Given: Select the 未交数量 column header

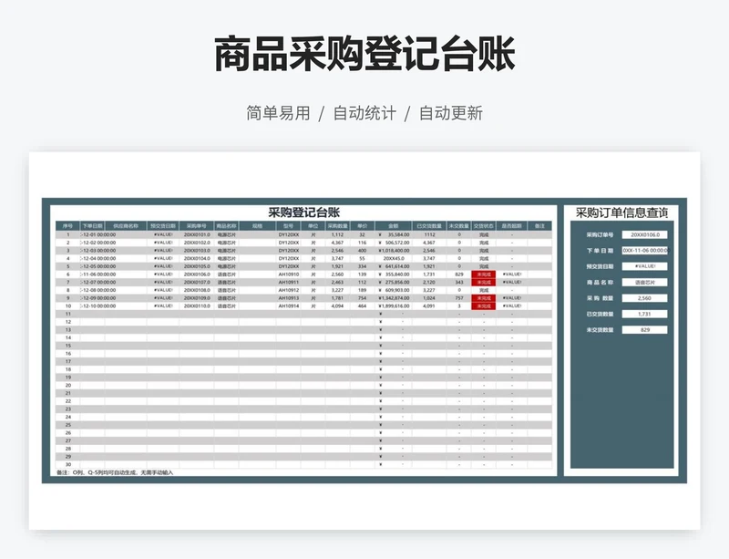Looking at the screenshot, I should 459,226.
